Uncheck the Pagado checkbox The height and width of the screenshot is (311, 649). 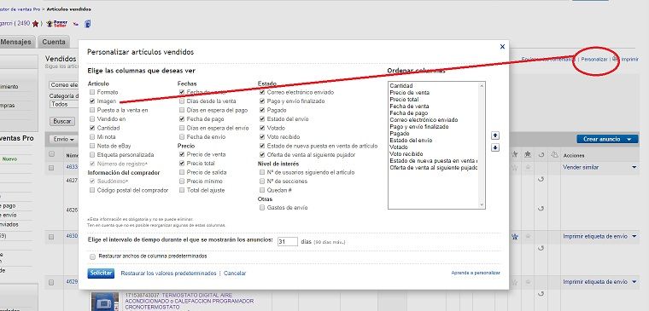click(x=262, y=110)
